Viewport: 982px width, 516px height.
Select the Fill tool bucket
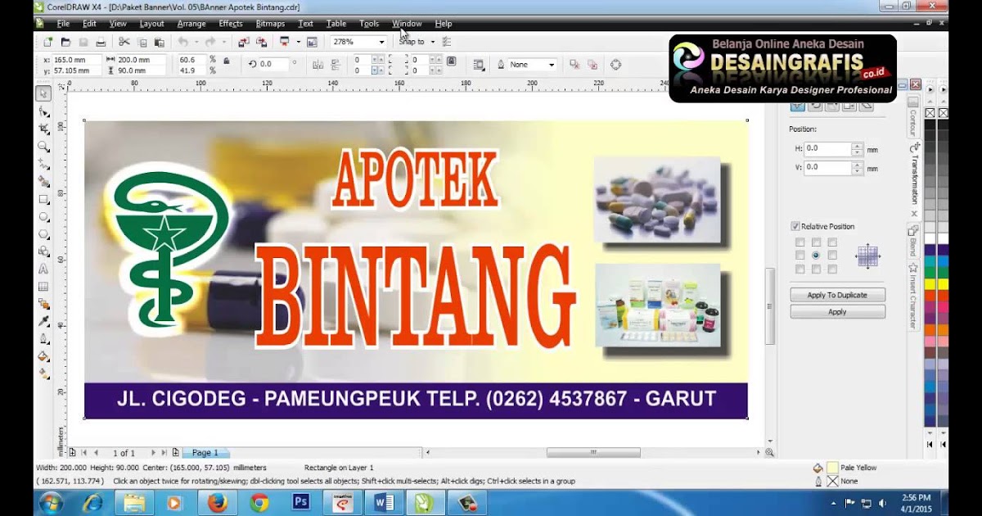click(x=43, y=356)
